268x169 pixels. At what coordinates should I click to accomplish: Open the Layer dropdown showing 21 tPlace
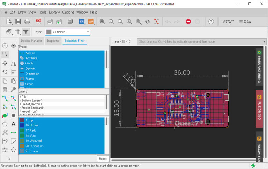(67, 32)
